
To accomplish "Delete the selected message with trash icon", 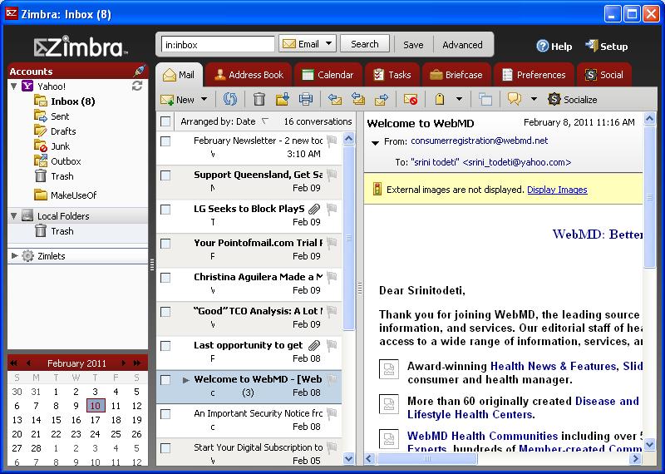I will pyautogui.click(x=259, y=99).
